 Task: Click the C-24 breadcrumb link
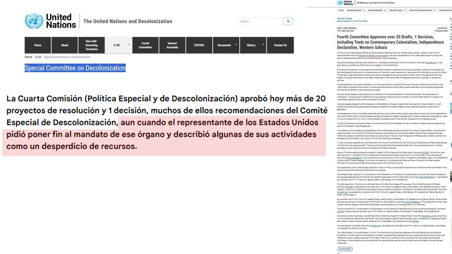point(38,57)
